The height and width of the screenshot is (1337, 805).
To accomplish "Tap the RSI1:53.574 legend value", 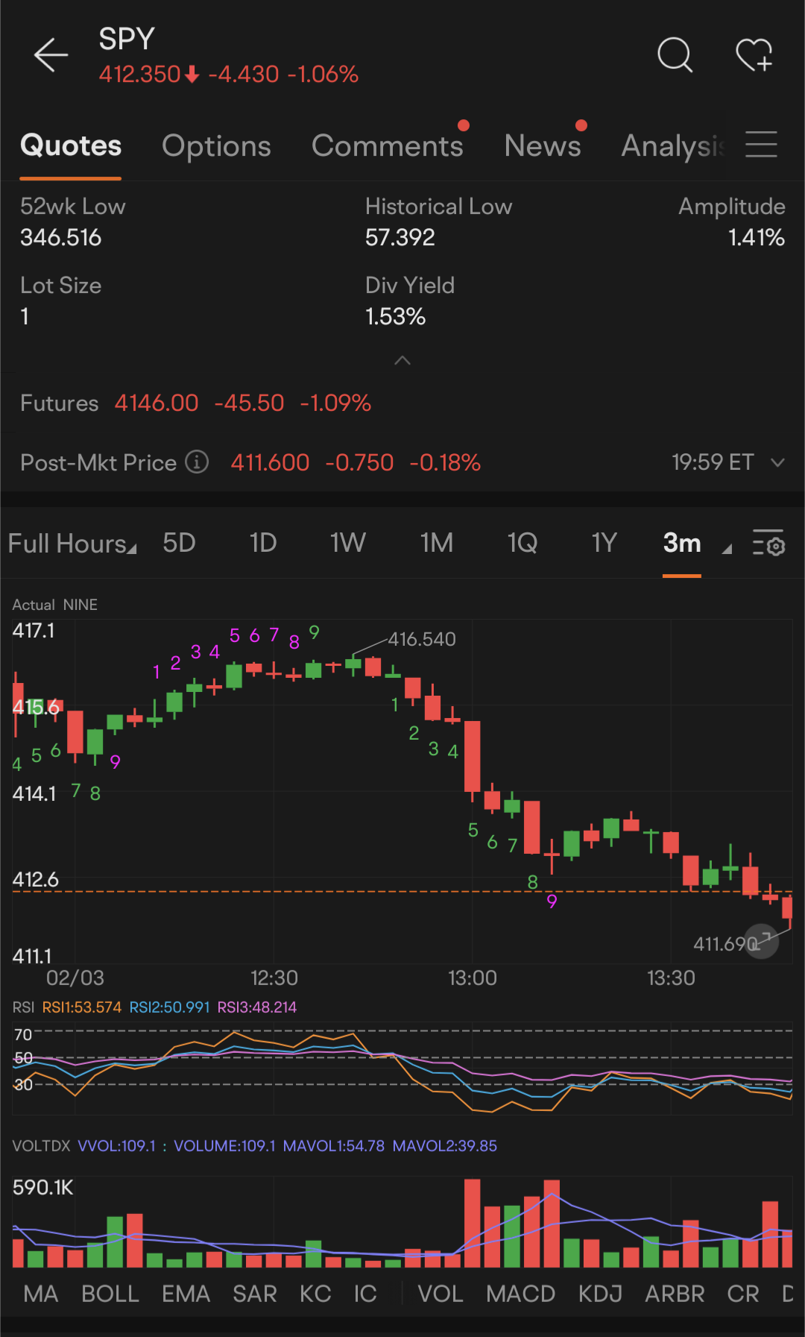I will (82, 1007).
